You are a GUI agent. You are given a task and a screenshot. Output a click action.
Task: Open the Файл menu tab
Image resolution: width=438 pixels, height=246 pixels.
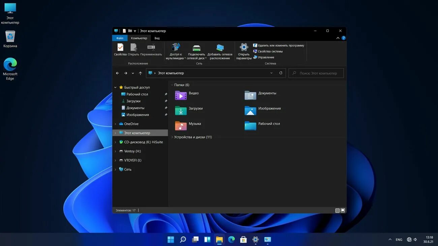pyautogui.click(x=120, y=38)
